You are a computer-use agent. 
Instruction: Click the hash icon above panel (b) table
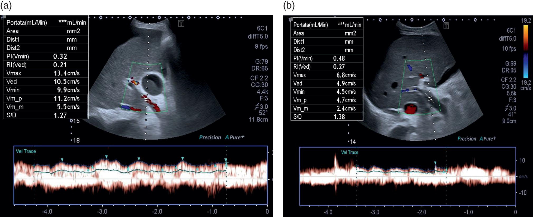point(291,19)
